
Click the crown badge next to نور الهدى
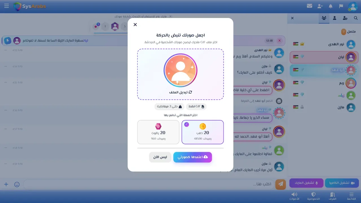302,44
